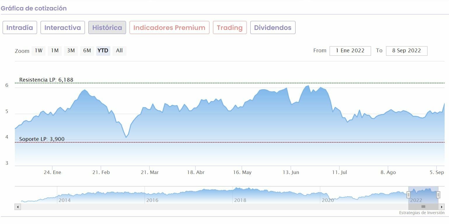Click the navigator scroll right arrow

(x=442, y=207)
